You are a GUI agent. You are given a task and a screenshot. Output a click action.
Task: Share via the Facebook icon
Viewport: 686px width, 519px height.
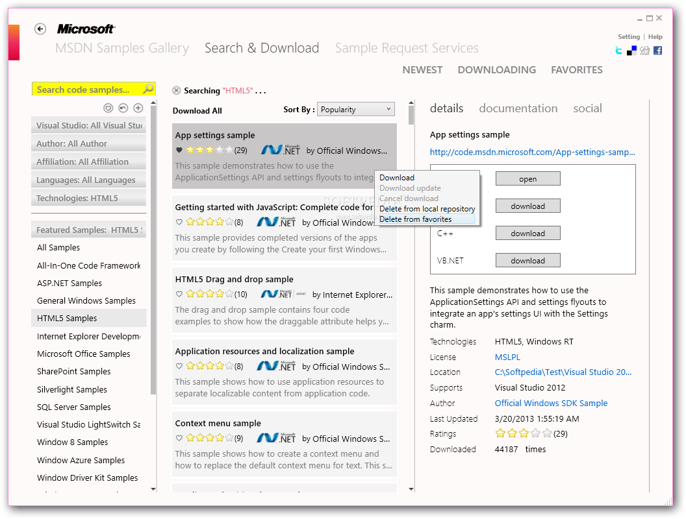[x=657, y=50]
